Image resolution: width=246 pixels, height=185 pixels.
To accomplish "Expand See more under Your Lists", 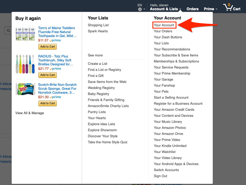I will click(95, 55).
